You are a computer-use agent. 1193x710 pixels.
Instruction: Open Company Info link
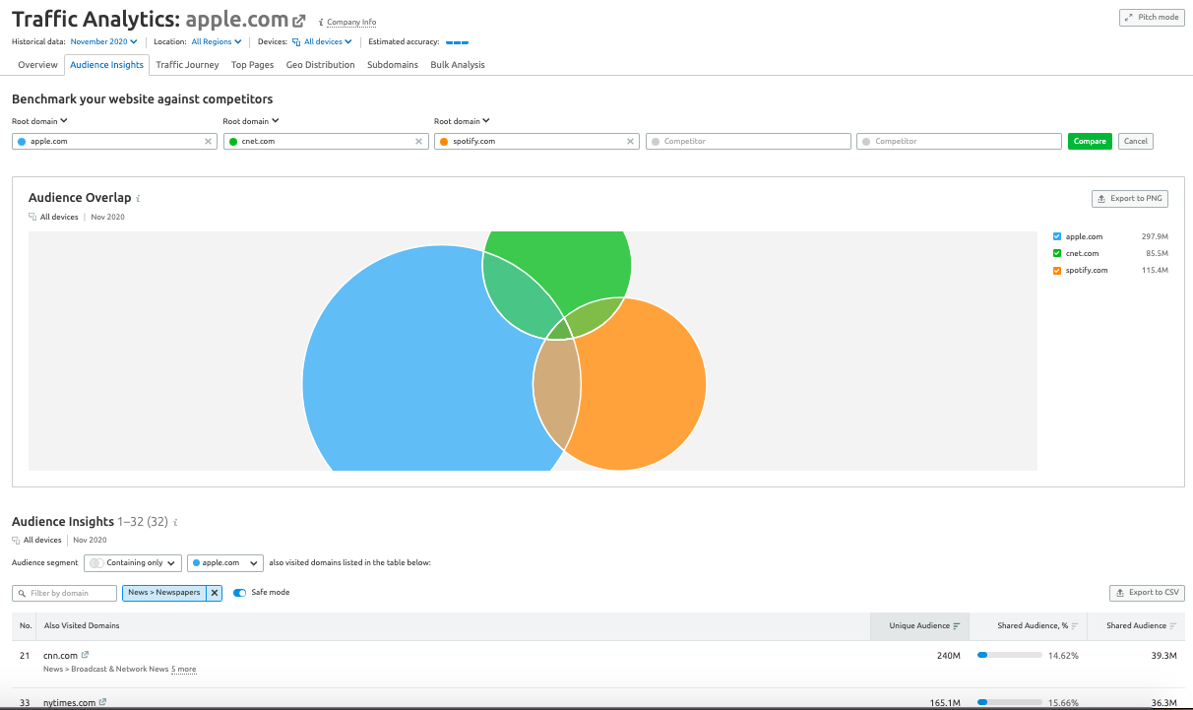(351, 22)
